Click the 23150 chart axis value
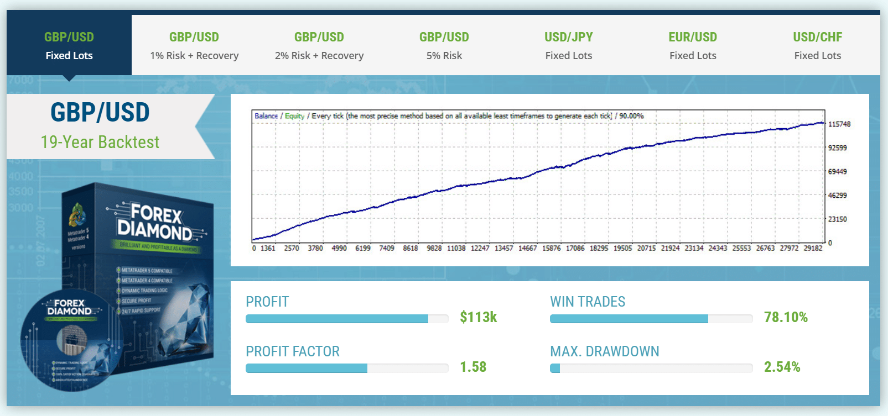This screenshot has height=416, width=888. click(x=838, y=219)
